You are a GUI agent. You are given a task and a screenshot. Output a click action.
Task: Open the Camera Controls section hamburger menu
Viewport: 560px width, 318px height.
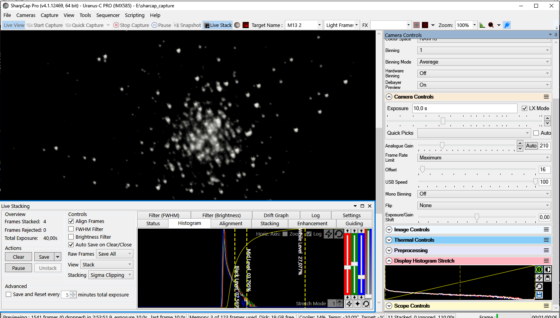546,97
